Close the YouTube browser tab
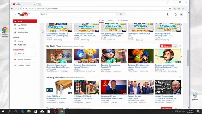Image resolution: width=202 pixels, height=114 pixels. (x=34, y=4)
